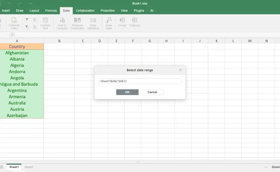Click the fx insert function icon
Screen dimensions: 280x172
12,34
